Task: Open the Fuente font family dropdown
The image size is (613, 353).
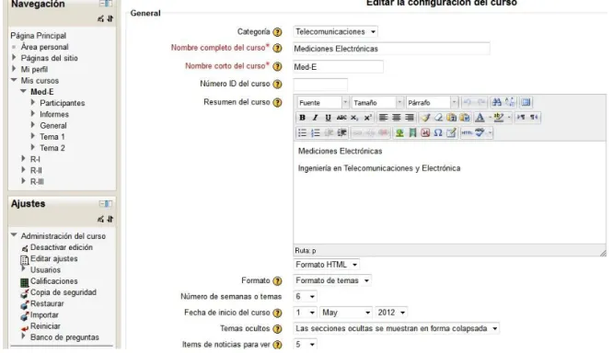Action: (x=323, y=103)
